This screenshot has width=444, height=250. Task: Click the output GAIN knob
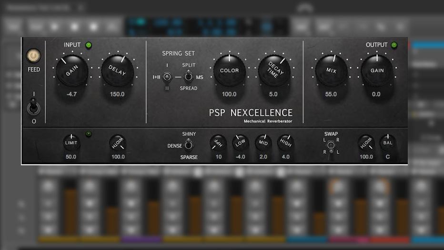(x=376, y=70)
